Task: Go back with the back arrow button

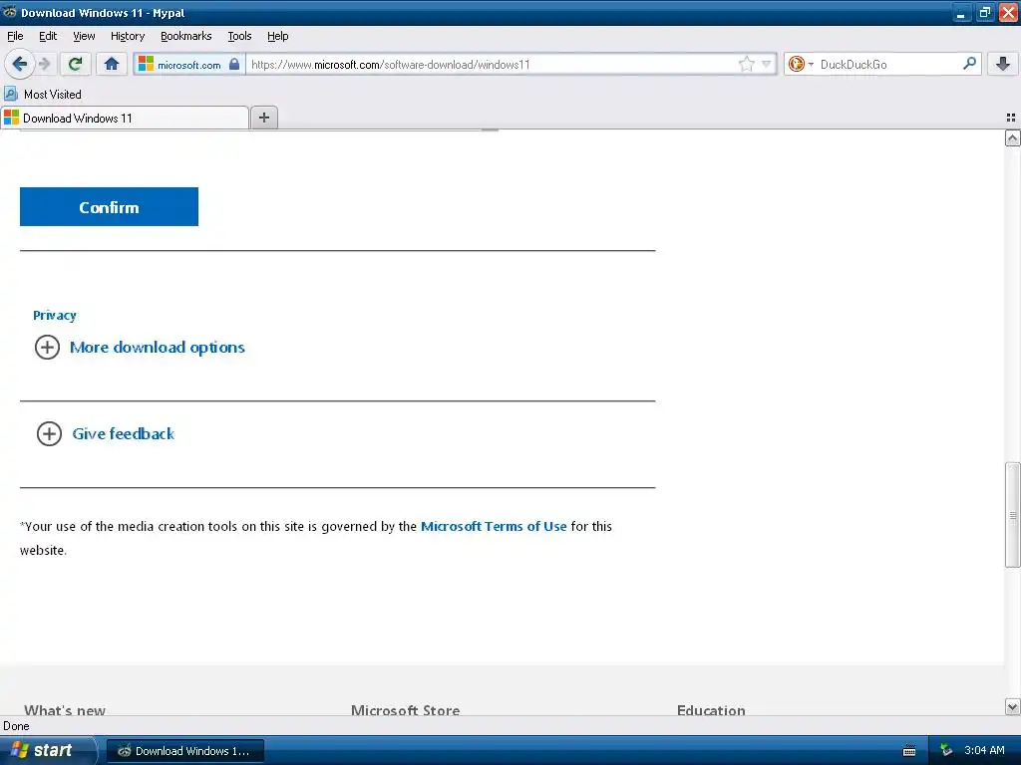Action: pyautogui.click(x=20, y=64)
